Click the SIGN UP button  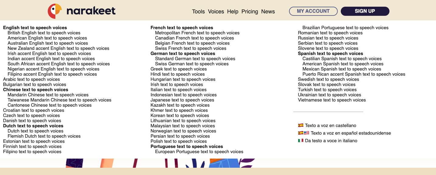pyautogui.click(x=365, y=11)
